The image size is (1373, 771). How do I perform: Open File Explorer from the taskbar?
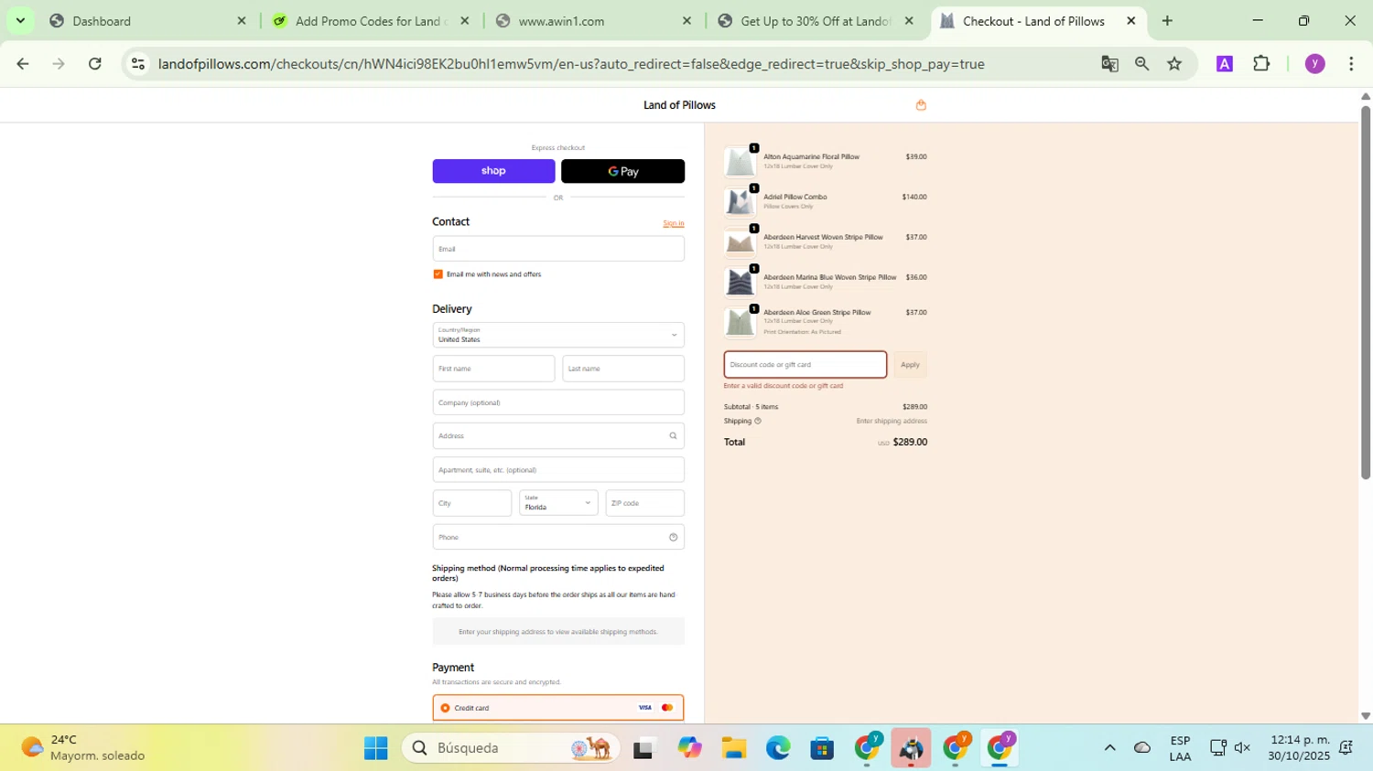click(733, 748)
